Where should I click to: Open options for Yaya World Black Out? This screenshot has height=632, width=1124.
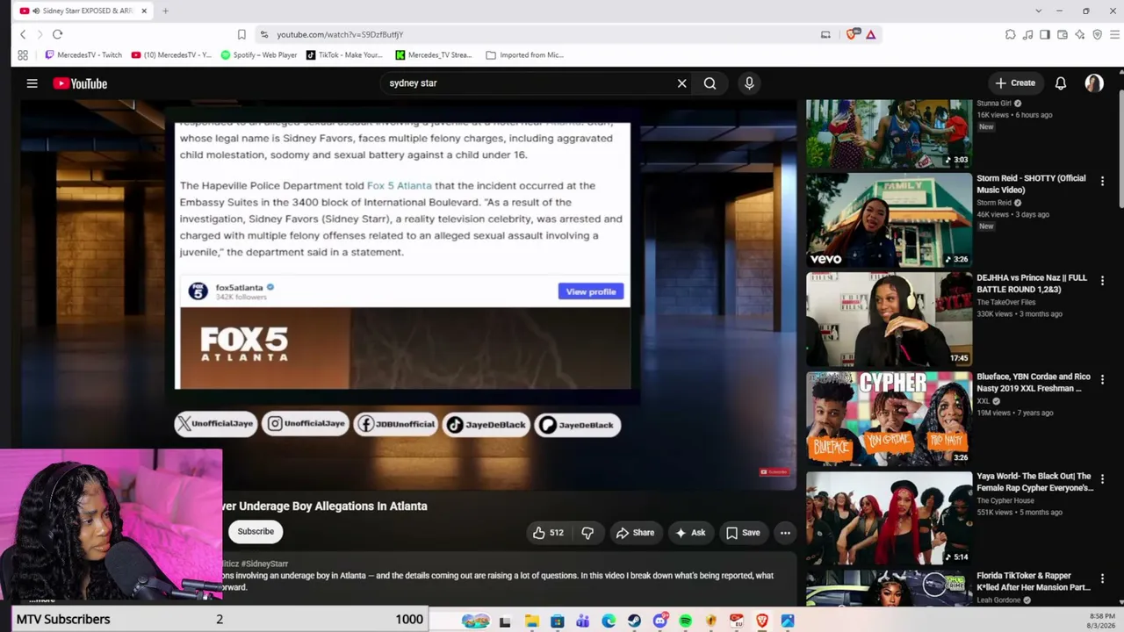coord(1102,478)
